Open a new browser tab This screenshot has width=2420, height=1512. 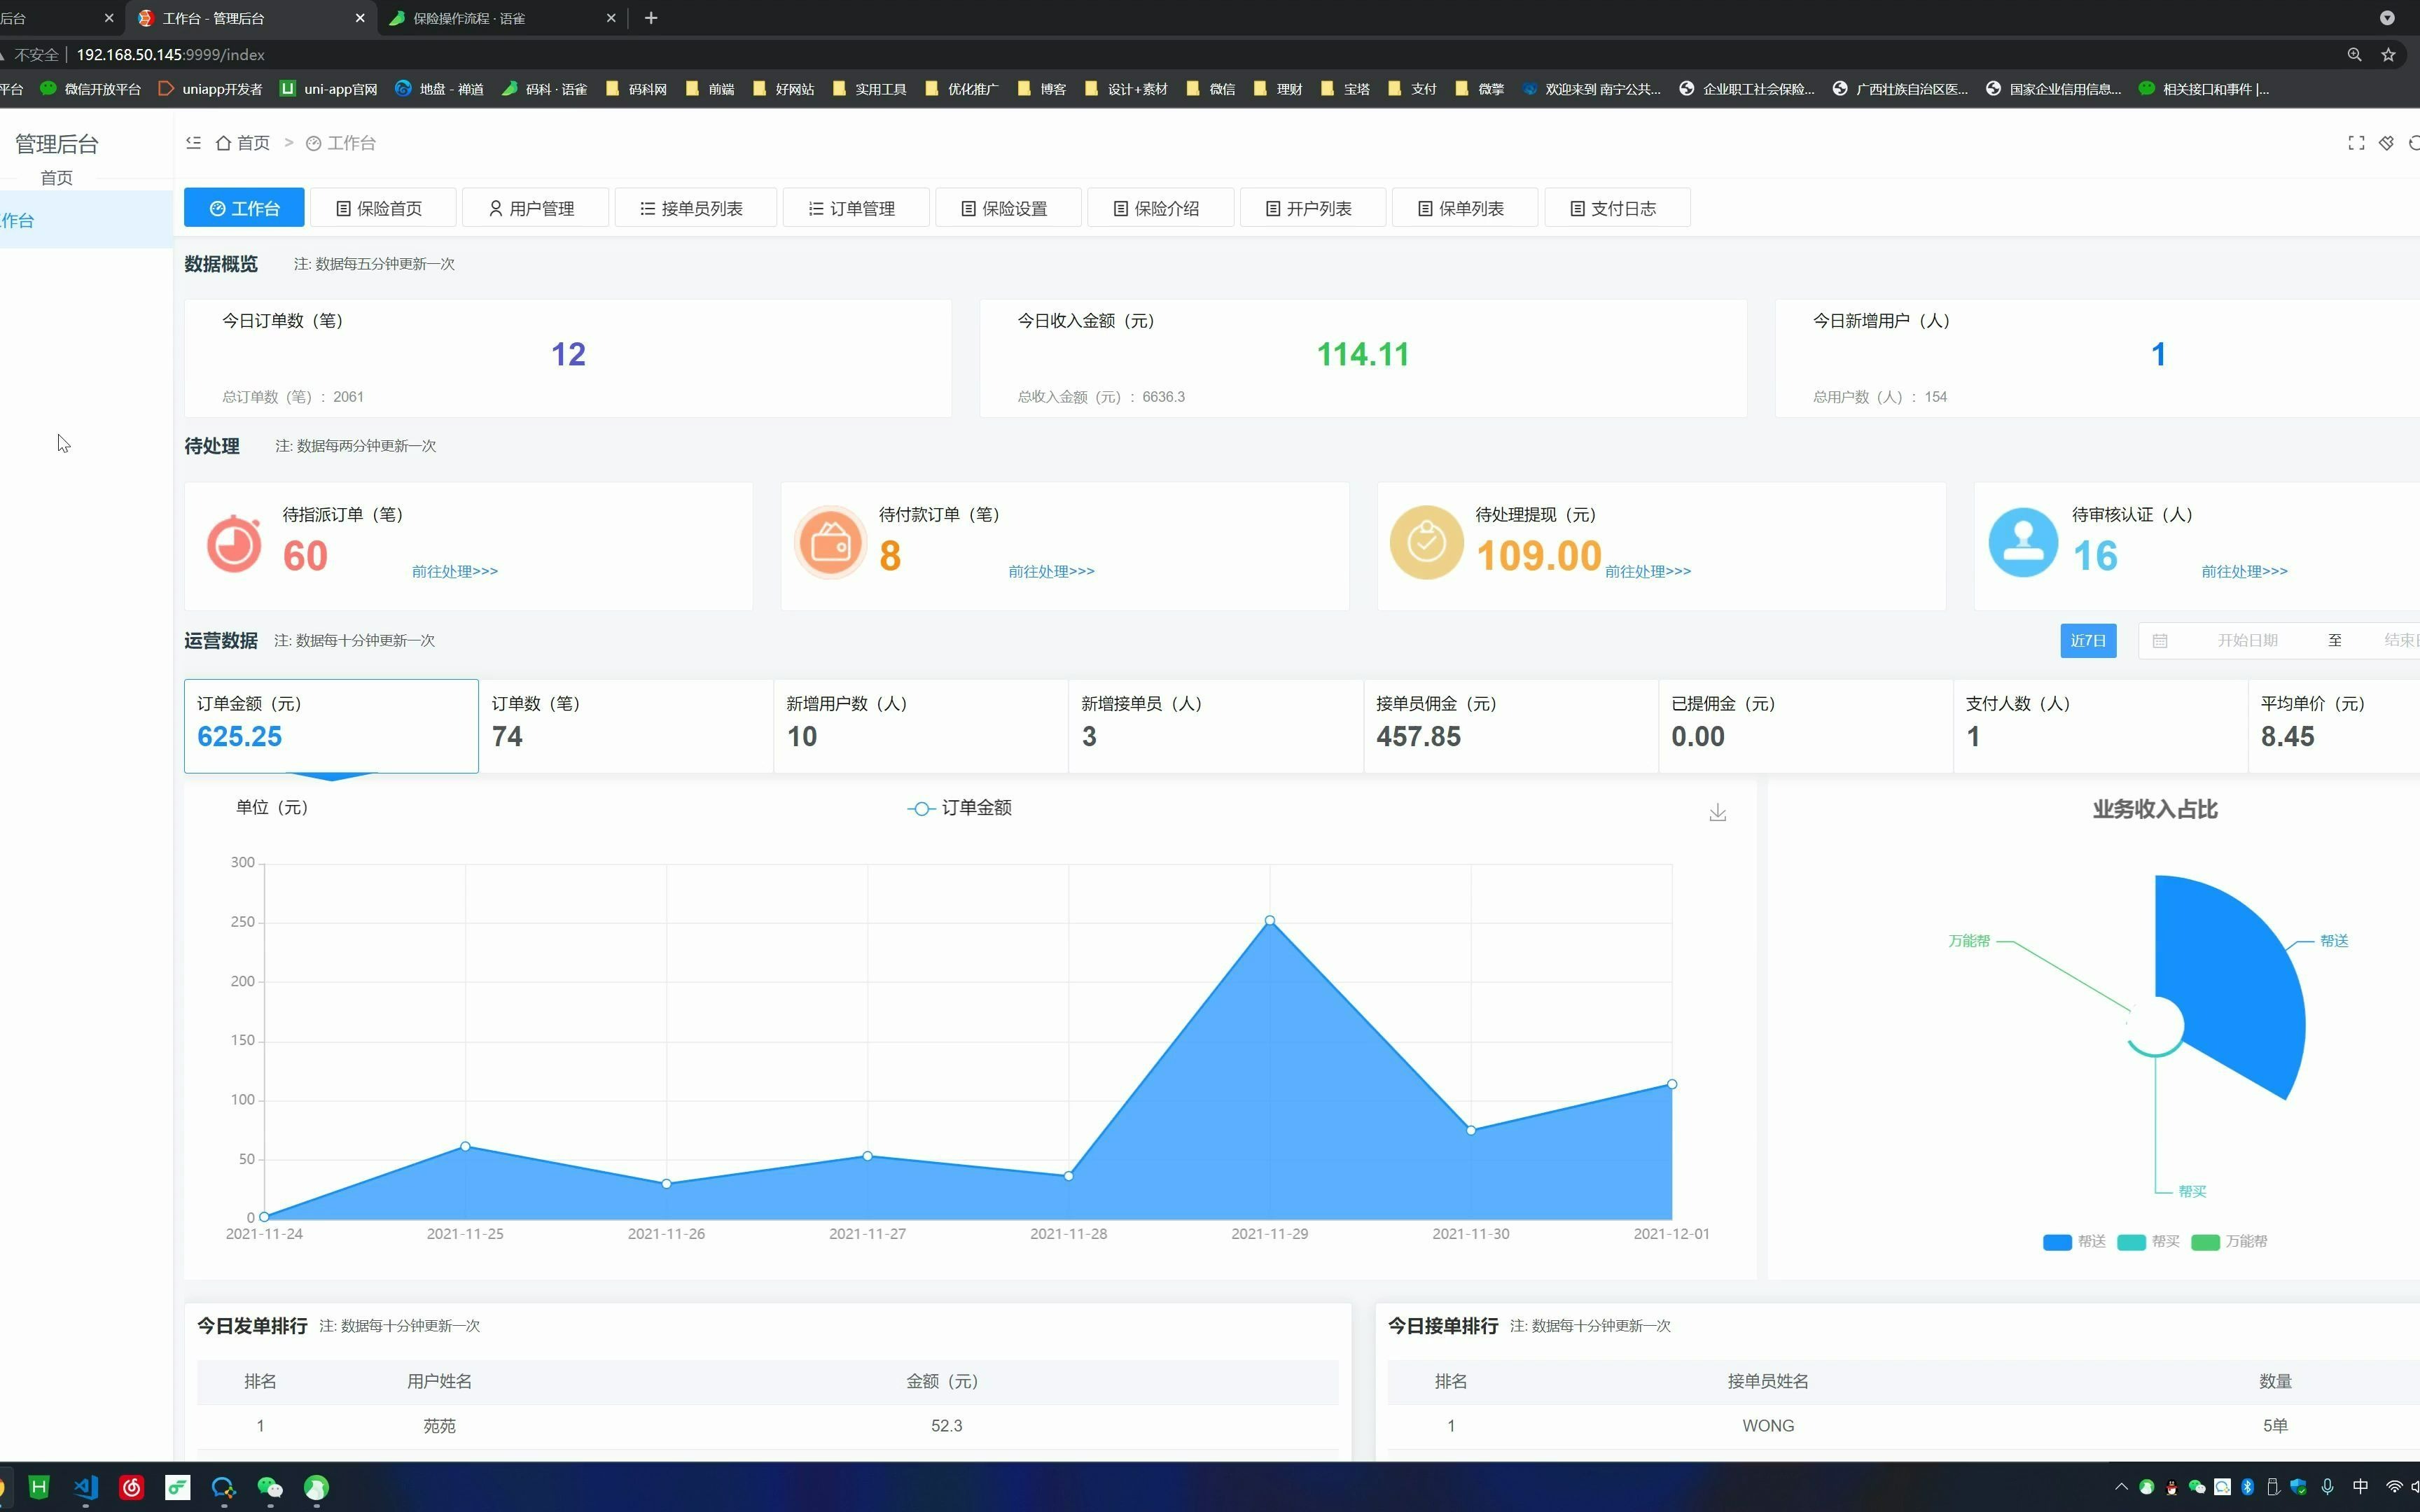[x=651, y=18]
